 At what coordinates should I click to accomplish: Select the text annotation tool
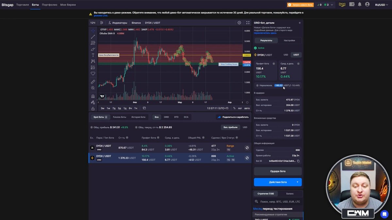tap(93, 55)
